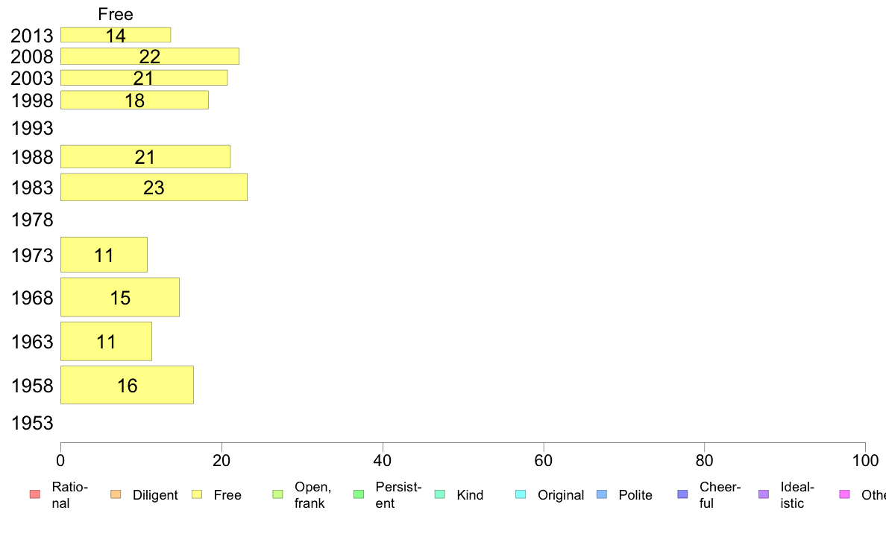
Task: Toggle the Cheerful legend swatch
Action: click(682, 494)
